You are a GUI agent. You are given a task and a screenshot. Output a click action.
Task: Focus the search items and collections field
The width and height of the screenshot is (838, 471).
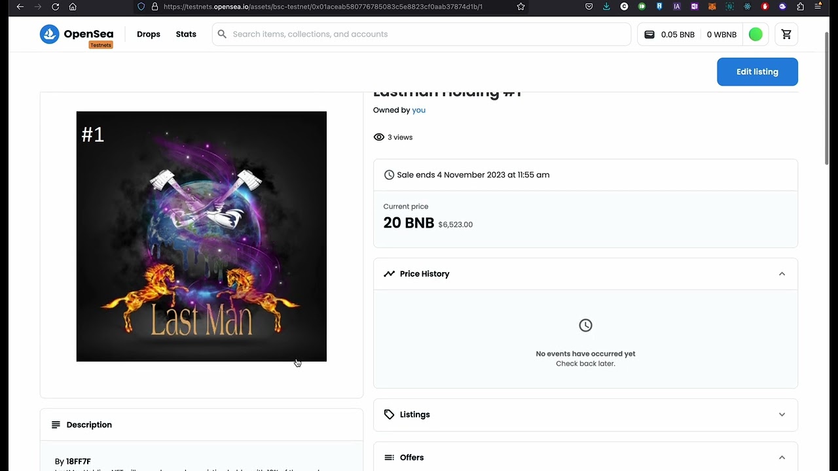(x=422, y=34)
